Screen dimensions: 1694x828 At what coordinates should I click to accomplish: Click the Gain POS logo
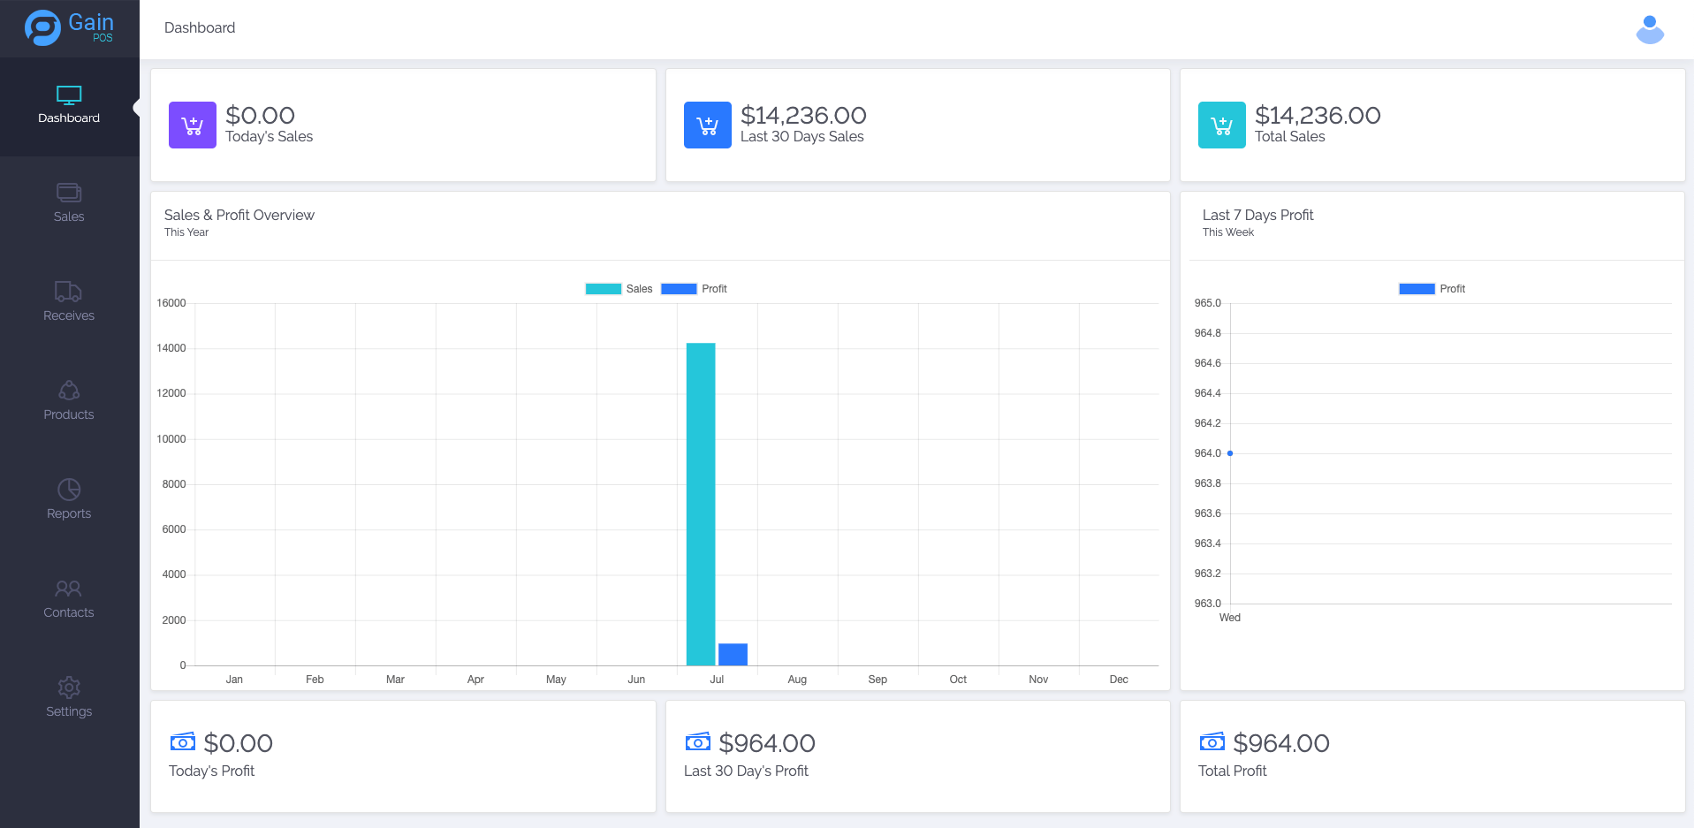[x=69, y=27]
